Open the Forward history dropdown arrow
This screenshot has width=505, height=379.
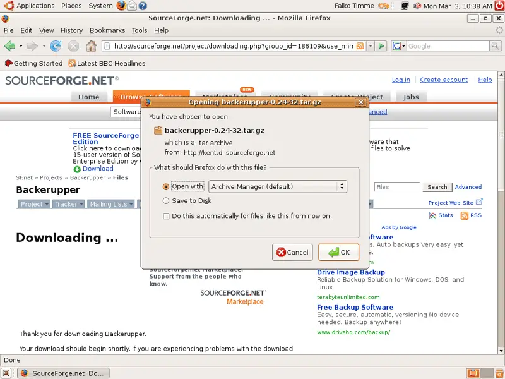(x=44, y=46)
